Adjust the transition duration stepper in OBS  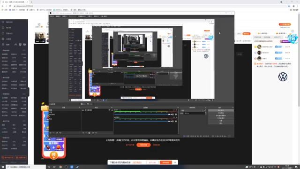point(206,113)
